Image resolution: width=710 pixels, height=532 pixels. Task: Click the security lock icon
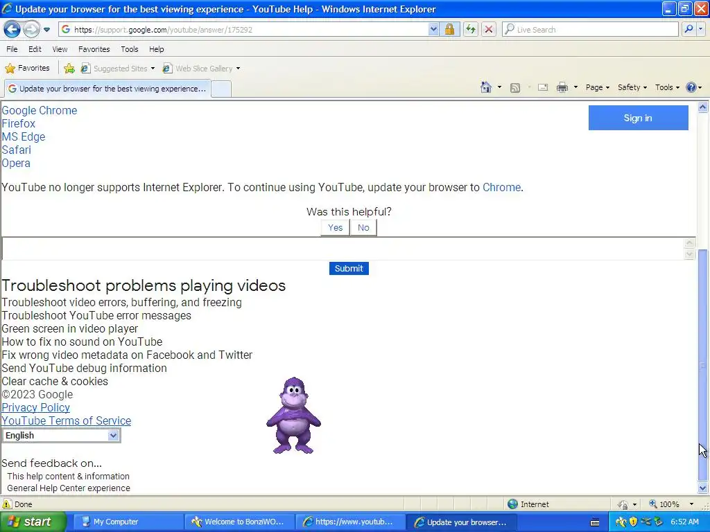tap(449, 29)
